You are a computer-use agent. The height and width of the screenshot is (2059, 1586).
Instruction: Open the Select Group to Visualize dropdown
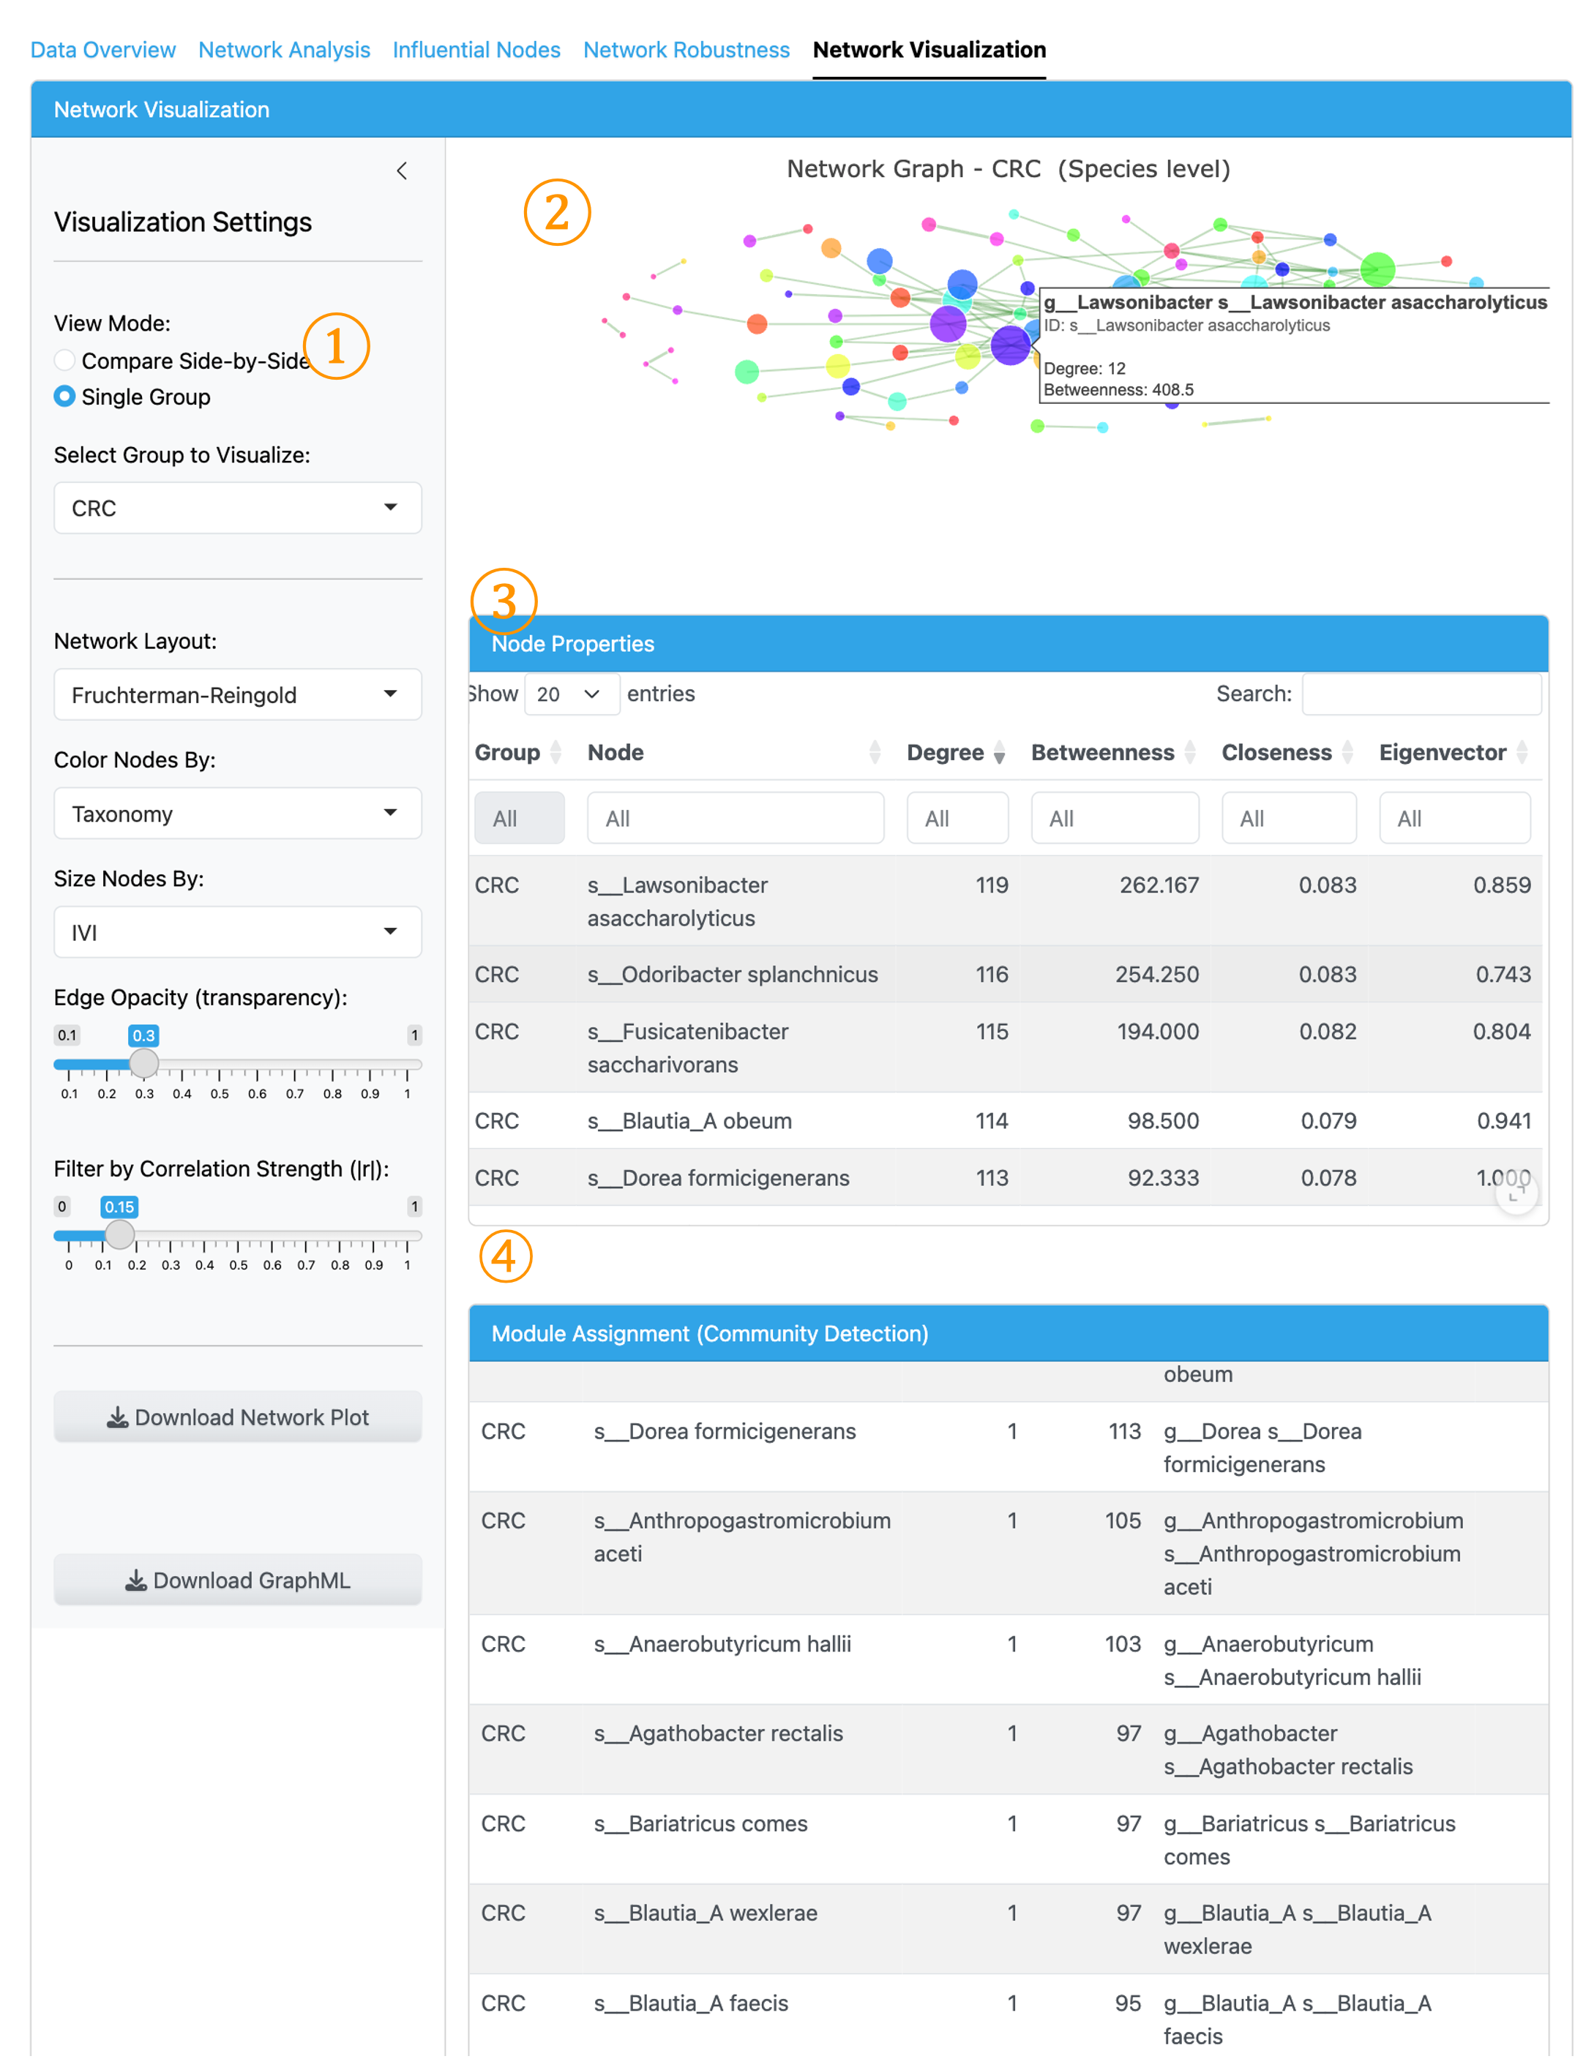pos(238,508)
